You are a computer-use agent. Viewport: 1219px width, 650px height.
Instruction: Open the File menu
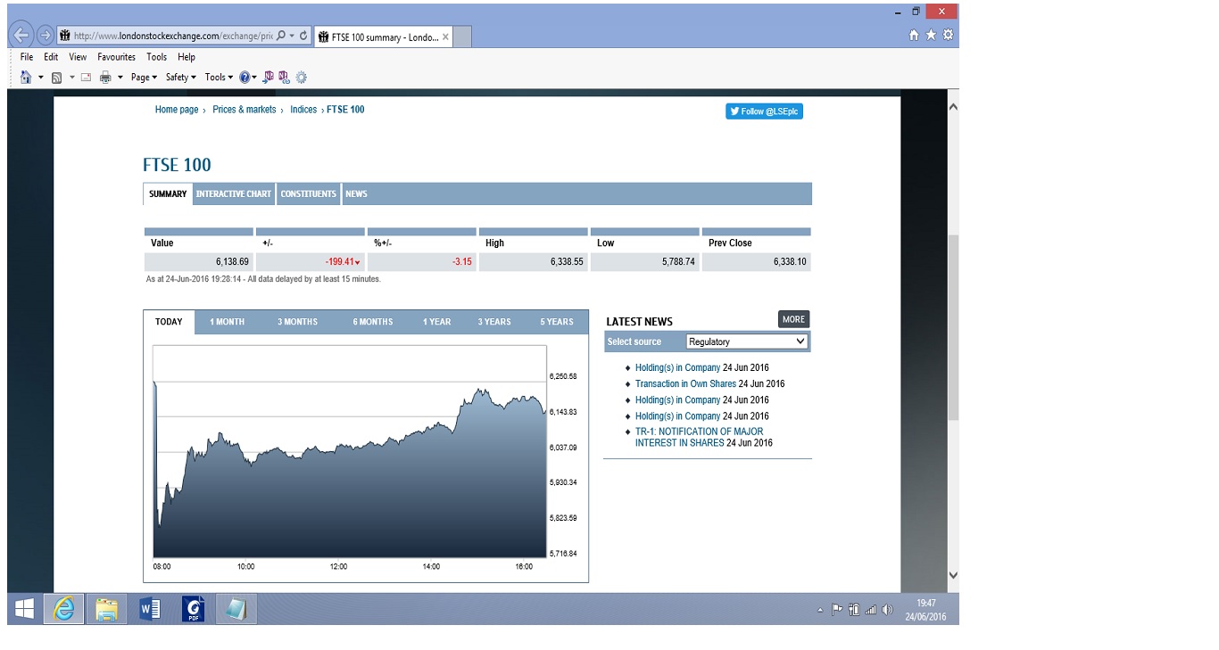tap(27, 57)
